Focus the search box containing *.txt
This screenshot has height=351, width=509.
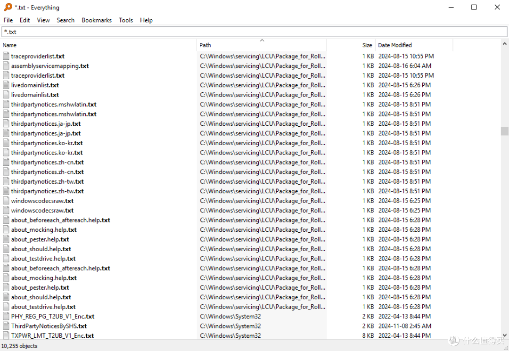tap(254, 32)
